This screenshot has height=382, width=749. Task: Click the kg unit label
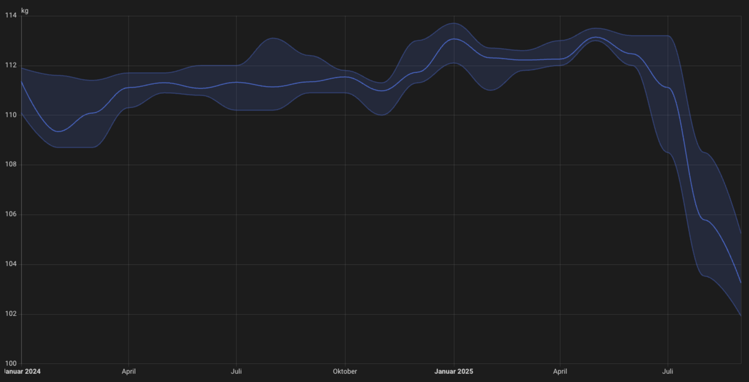pos(25,10)
